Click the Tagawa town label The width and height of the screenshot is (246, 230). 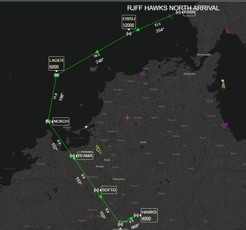point(176,136)
